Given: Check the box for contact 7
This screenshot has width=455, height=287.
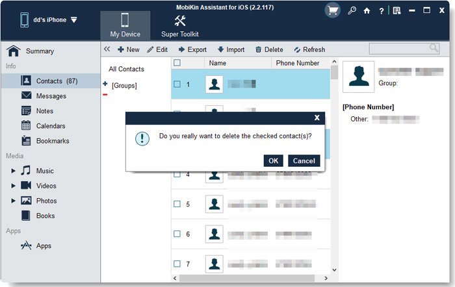Looking at the screenshot, I should tap(177, 264).
